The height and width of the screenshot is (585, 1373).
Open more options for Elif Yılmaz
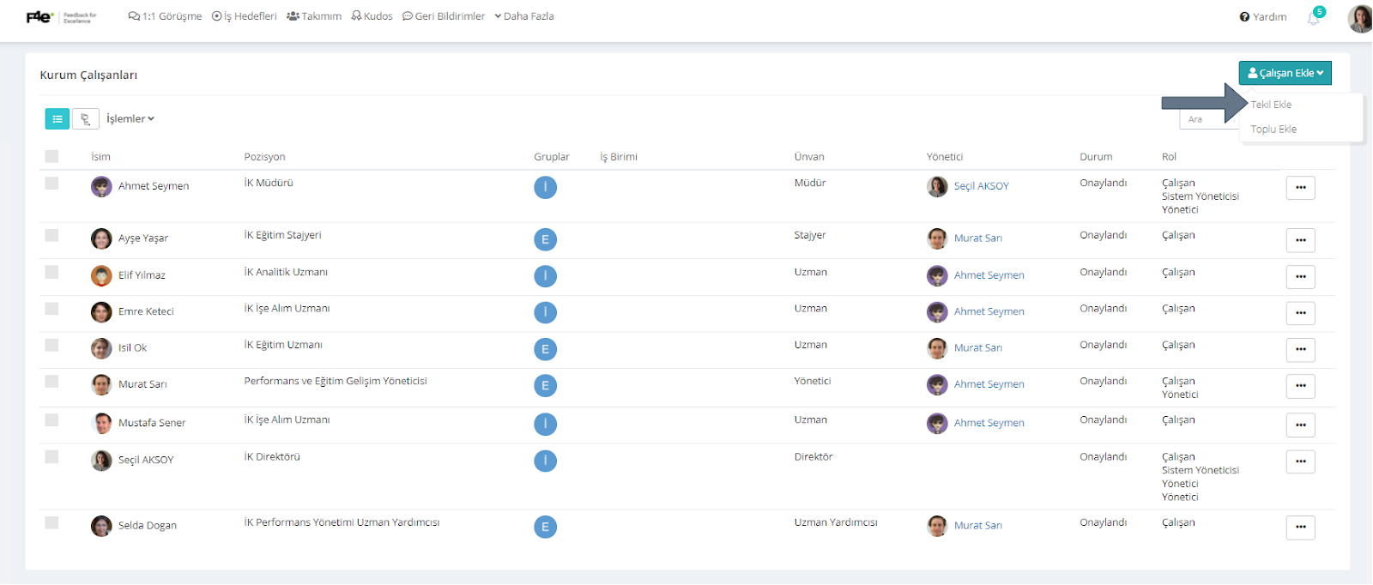coord(1301,277)
